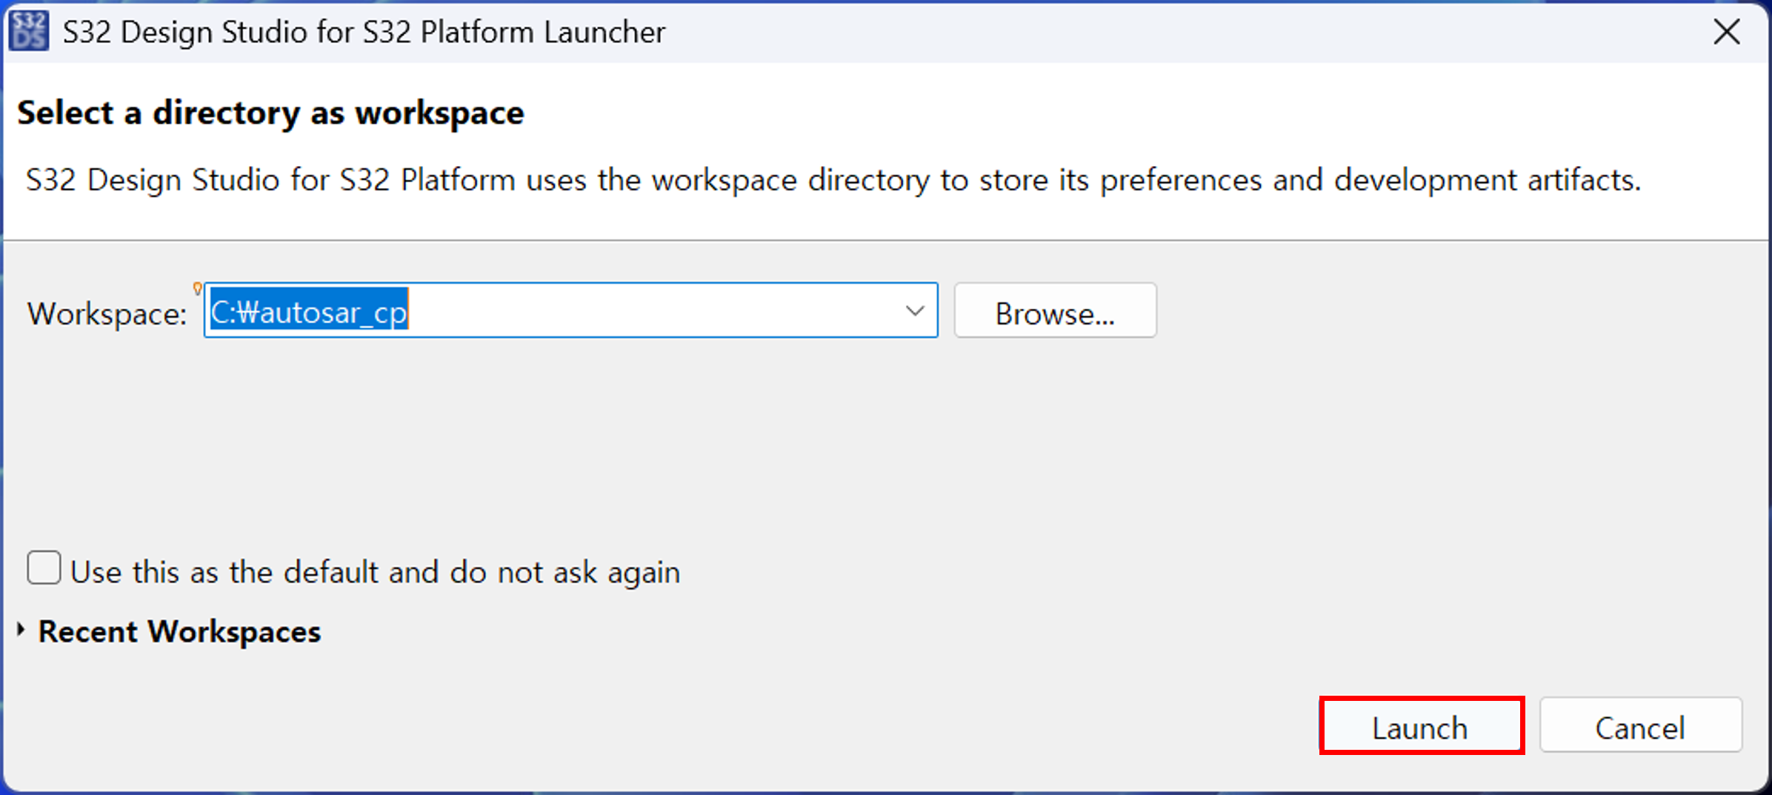This screenshot has width=1772, height=795.
Task: Click the word 'Launch' on the highlighted button
Action: [1419, 728]
